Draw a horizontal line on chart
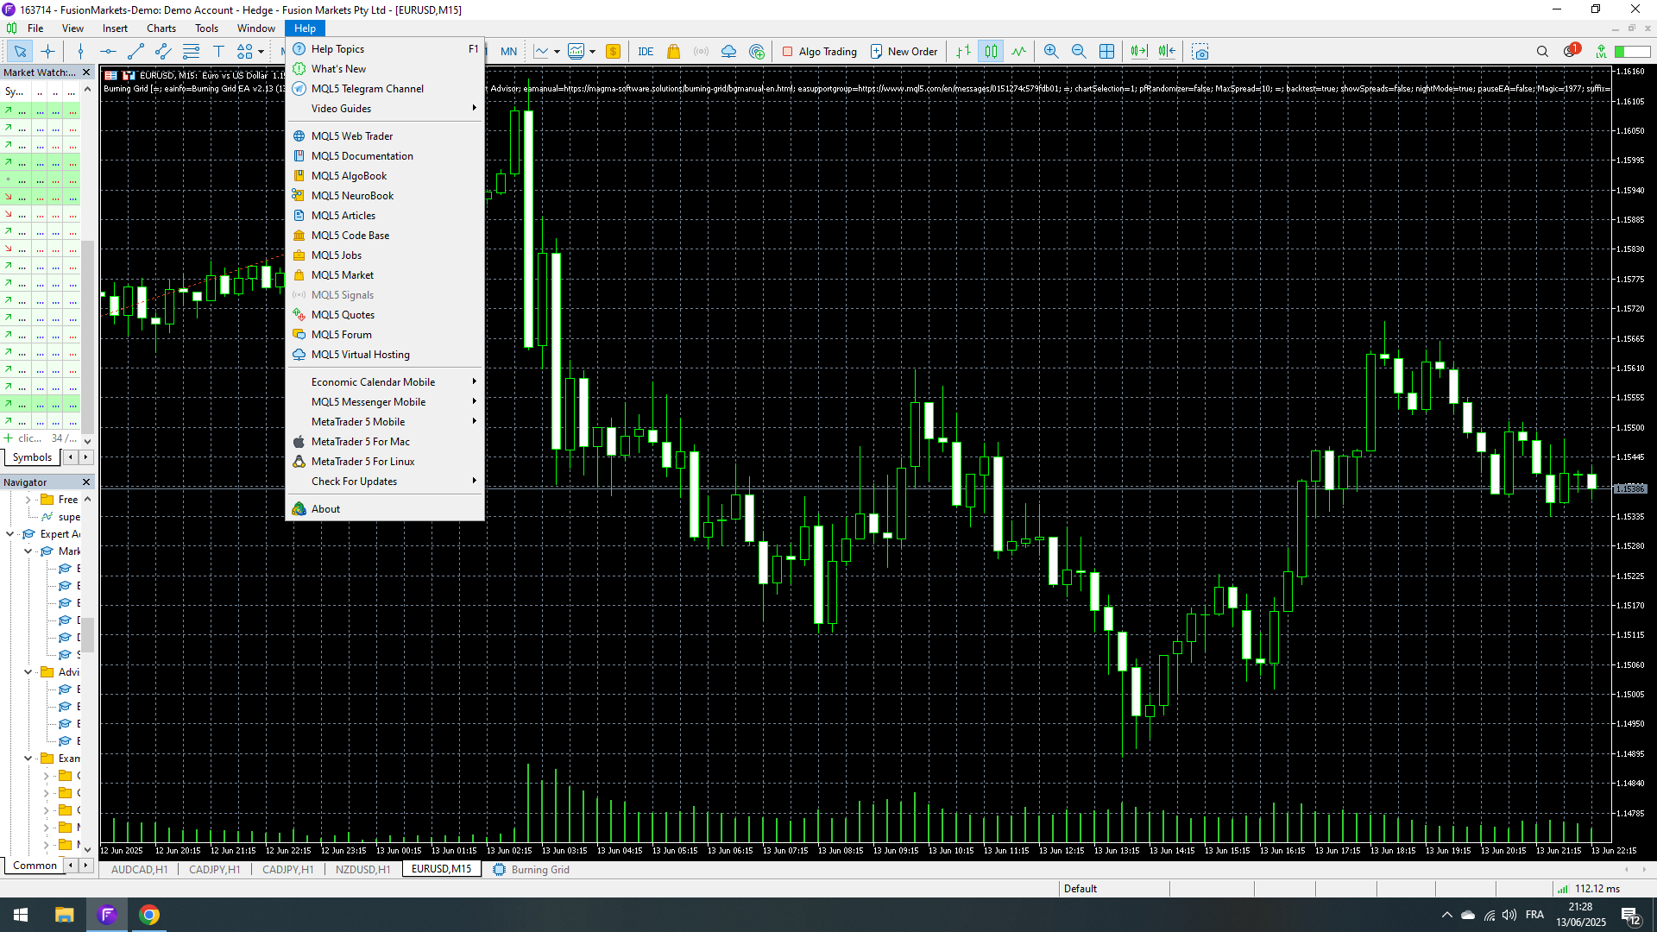The image size is (1657, 932). click(108, 52)
